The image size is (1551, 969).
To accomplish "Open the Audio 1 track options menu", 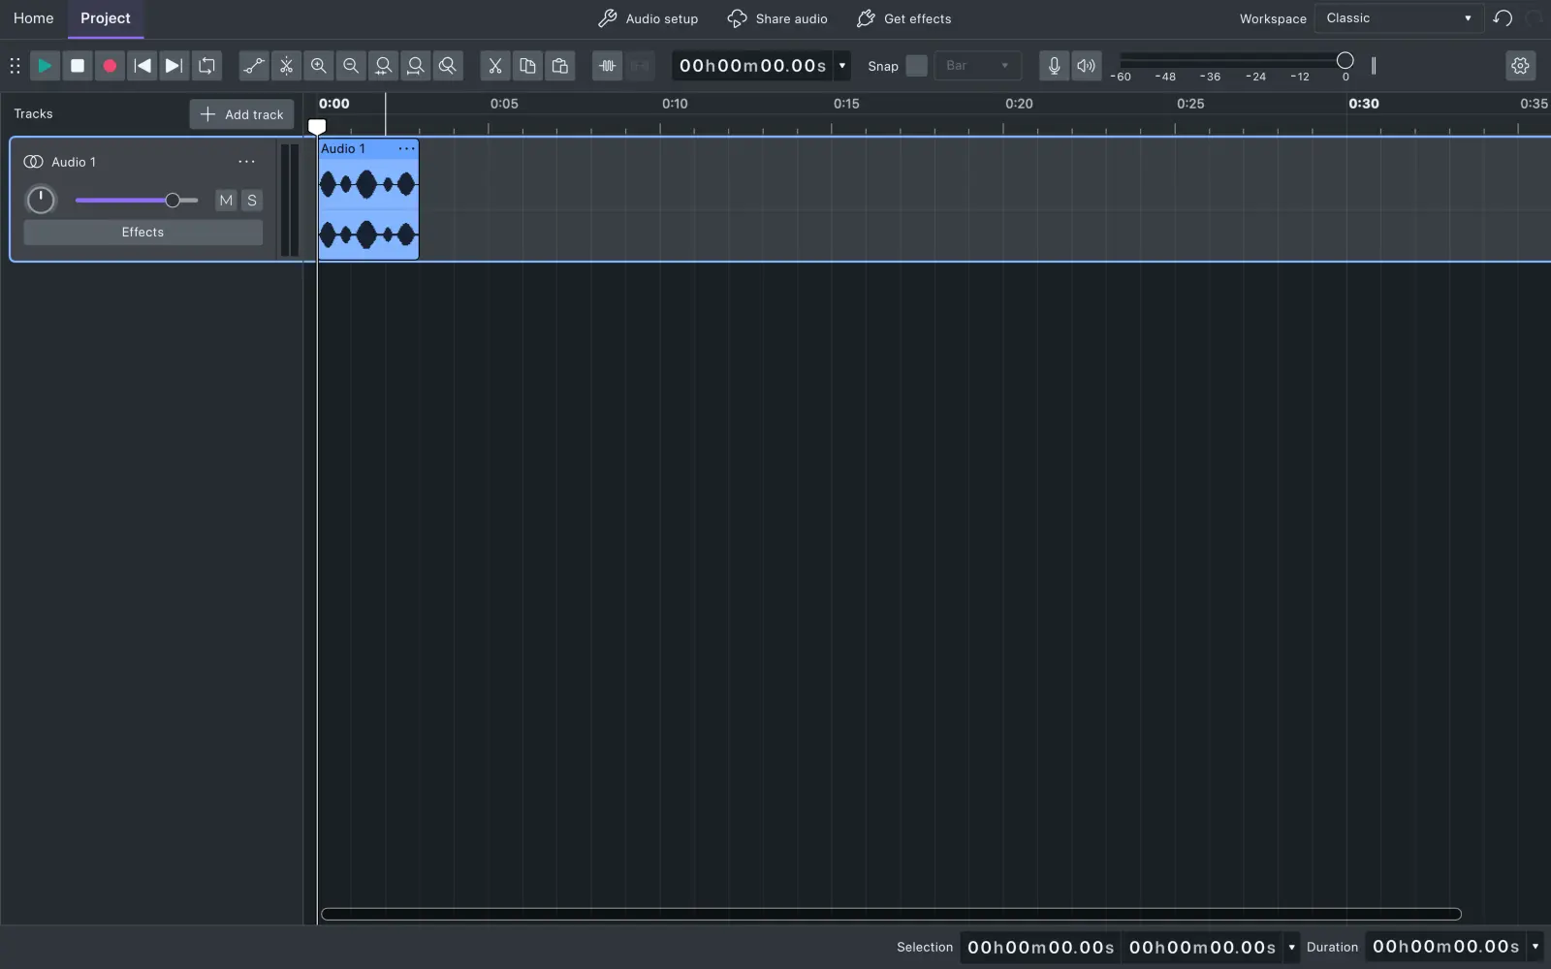I will tap(247, 162).
